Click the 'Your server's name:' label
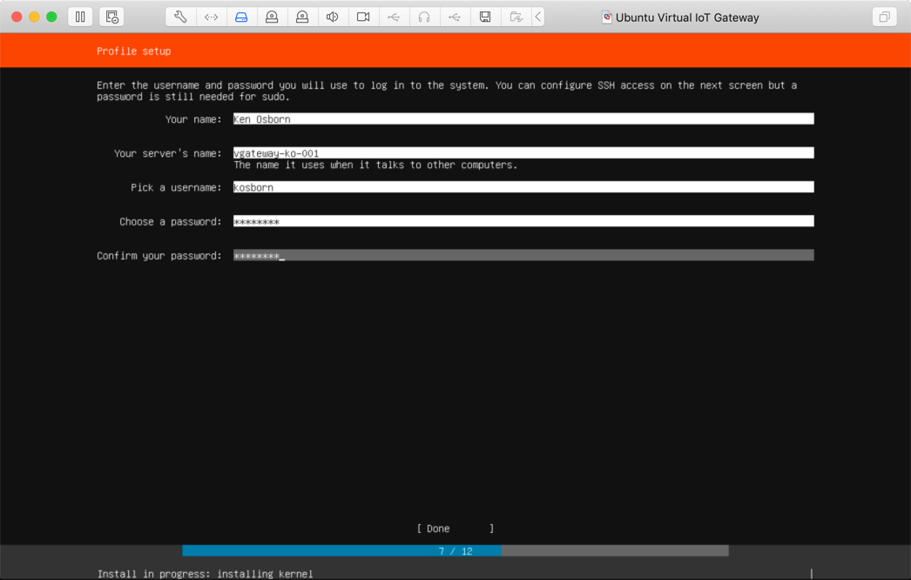 167,153
